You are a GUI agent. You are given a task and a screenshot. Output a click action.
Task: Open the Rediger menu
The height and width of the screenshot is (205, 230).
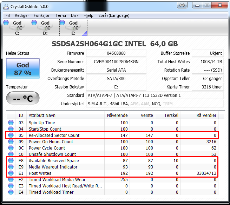pos(22,15)
